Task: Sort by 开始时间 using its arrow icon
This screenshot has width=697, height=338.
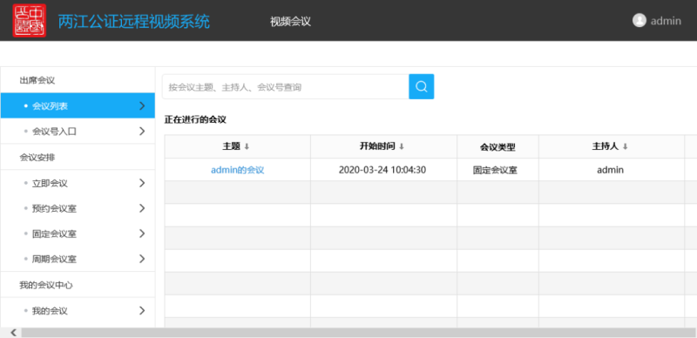Action: [402, 146]
